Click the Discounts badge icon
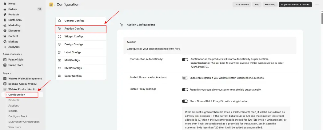 coord(5,30)
